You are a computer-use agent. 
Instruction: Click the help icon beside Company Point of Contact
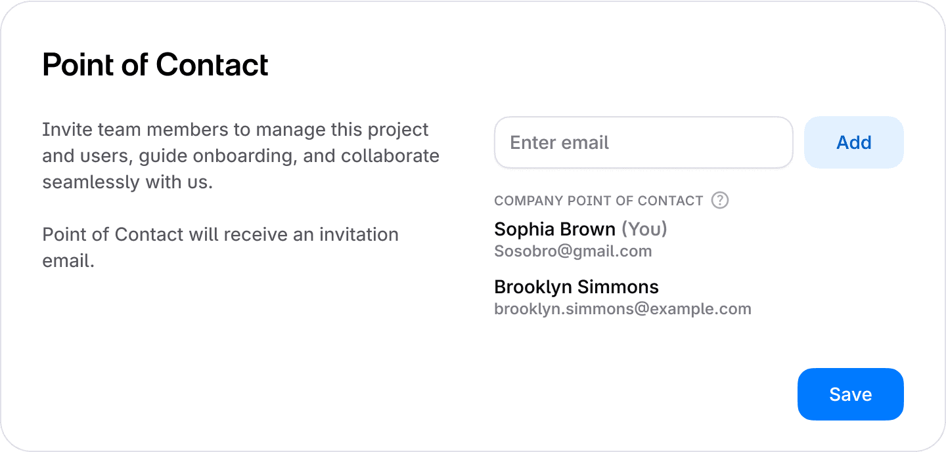[720, 200]
